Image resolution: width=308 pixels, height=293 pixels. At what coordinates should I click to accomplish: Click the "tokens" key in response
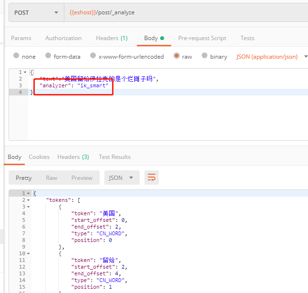[58, 200]
